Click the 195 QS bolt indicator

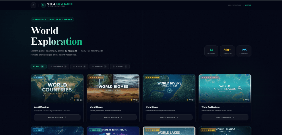tap(78, 100)
